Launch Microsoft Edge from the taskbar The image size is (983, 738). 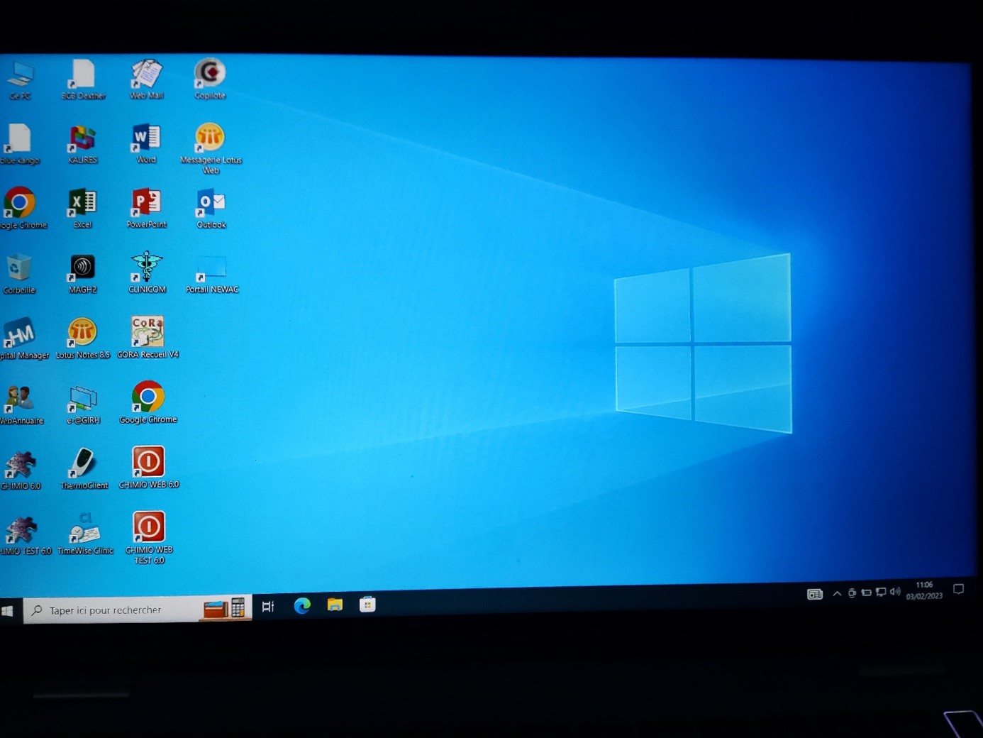[x=302, y=605]
